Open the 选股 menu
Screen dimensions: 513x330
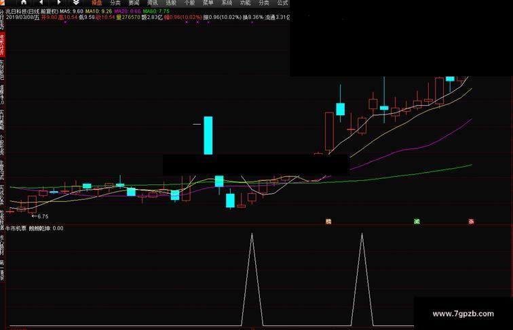coord(171,3)
